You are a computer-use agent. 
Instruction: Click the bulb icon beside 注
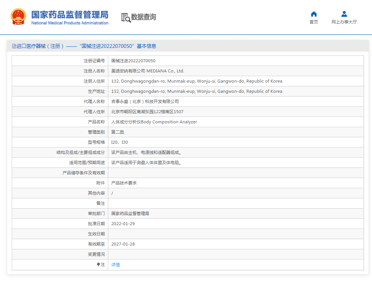(x=98, y=265)
